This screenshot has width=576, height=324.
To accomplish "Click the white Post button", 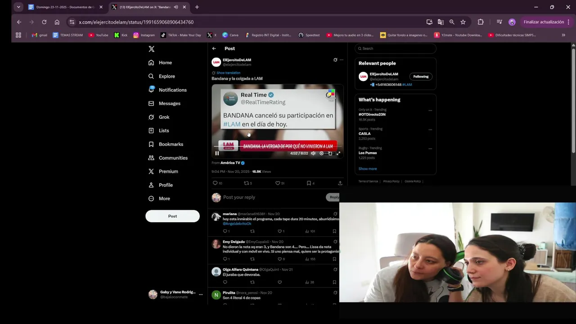I will [172, 216].
